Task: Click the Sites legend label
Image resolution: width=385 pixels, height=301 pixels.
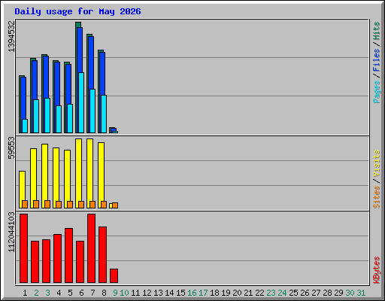Action: 376,197
